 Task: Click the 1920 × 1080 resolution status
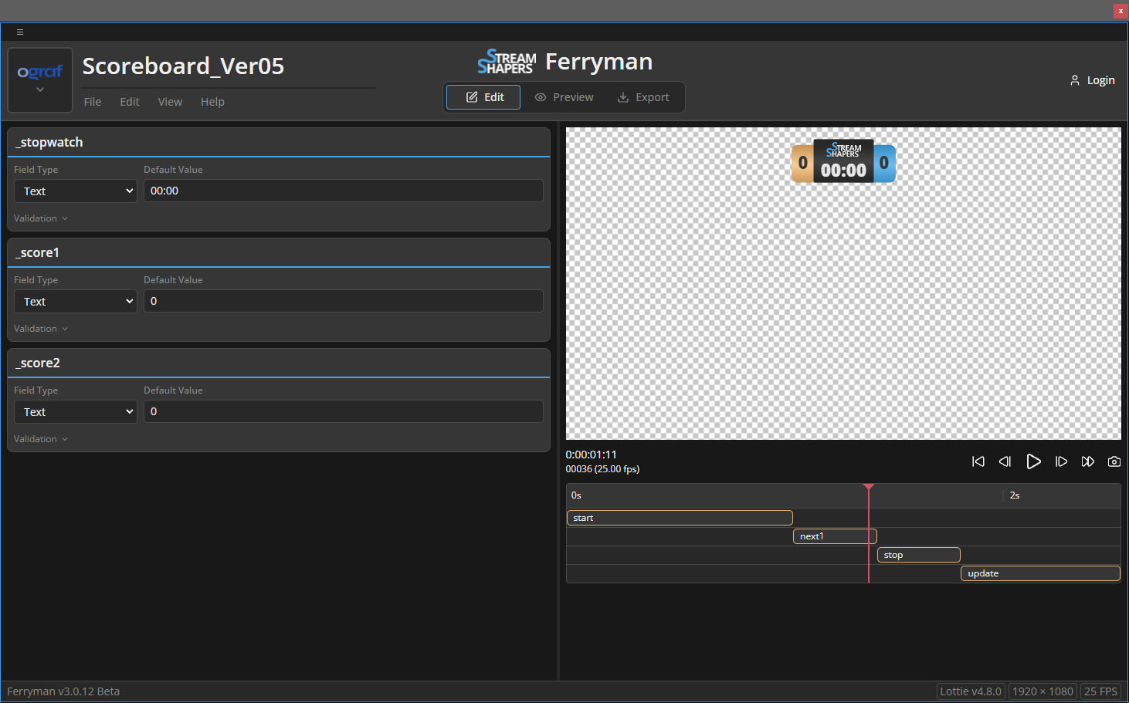(x=1043, y=691)
